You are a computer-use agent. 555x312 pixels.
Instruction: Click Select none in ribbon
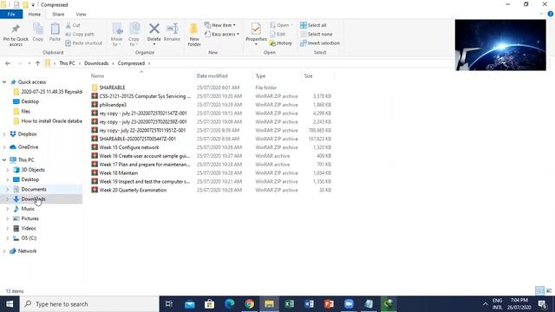click(x=316, y=35)
